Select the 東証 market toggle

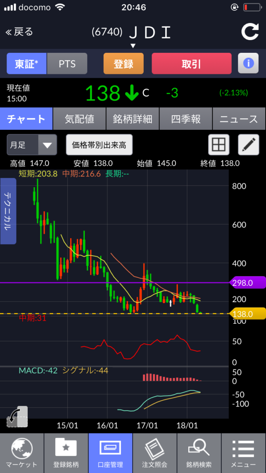point(26,64)
